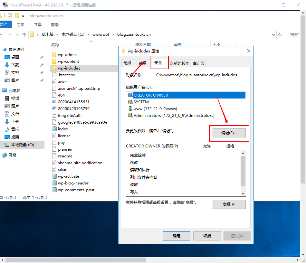This screenshot has height=263, width=306.
Task: Open the wp-admin folder icon
Action: pos(54,54)
